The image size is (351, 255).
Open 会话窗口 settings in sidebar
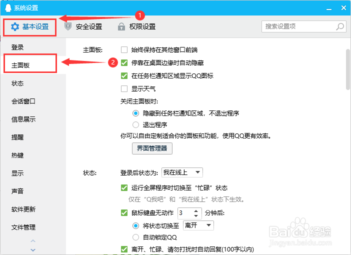[x=33, y=101]
